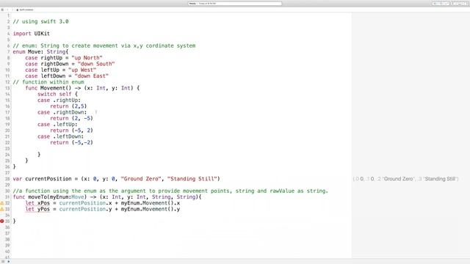
Task: Run the playground with the play button
Action: (8, 262)
